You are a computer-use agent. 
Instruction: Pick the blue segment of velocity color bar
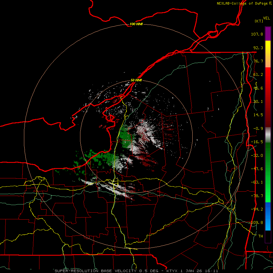tap(268, 216)
